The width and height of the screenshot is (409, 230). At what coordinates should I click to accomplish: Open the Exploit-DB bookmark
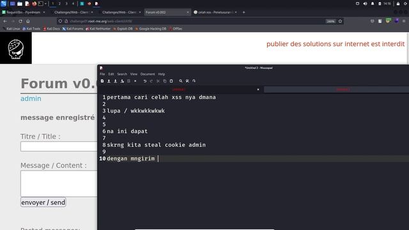coord(123,29)
